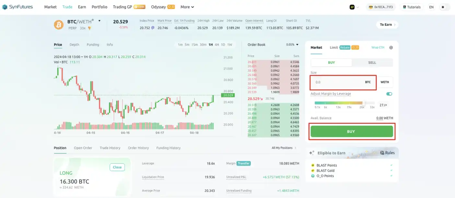Image resolution: width=455 pixels, height=198 pixels.
Task: Click the Size input field
Action: click(337, 82)
